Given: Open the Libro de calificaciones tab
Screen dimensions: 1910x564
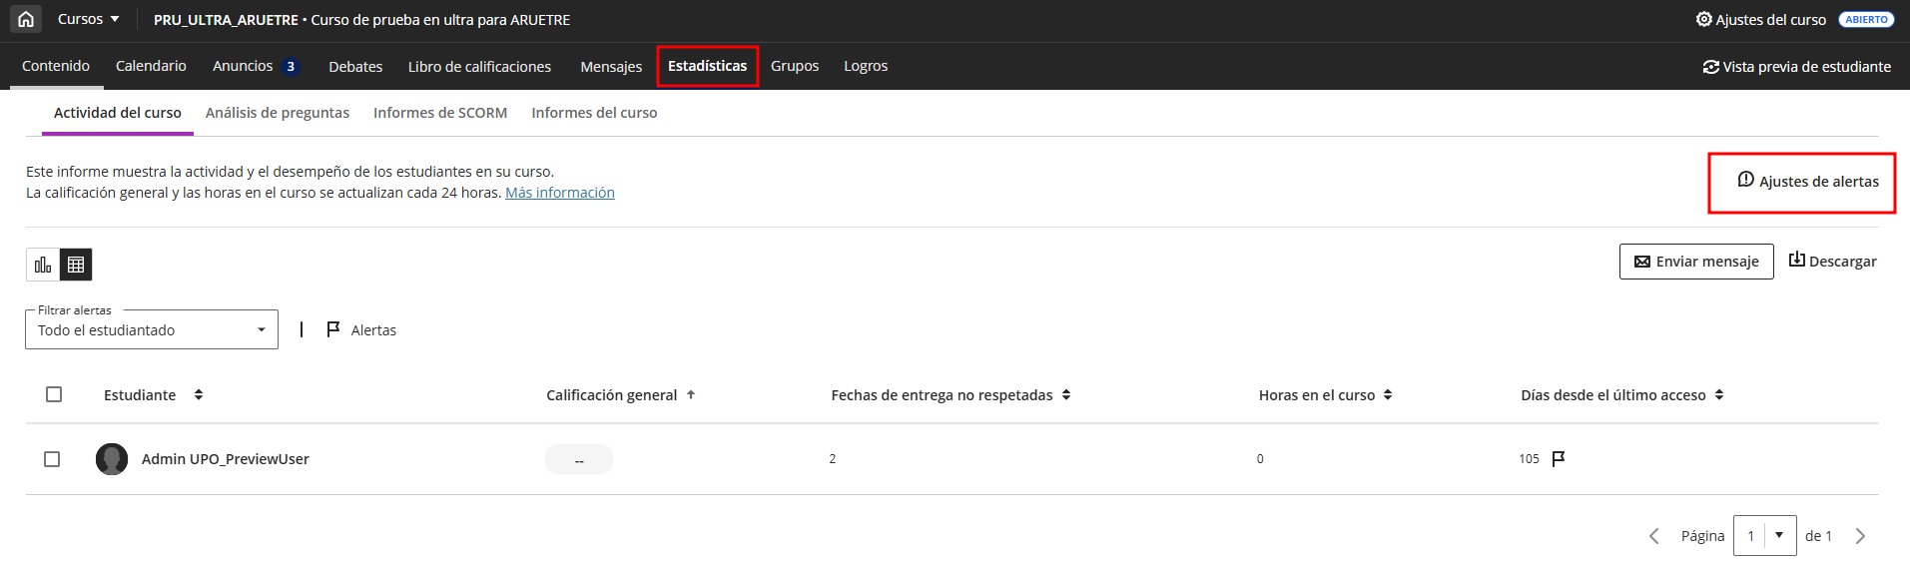Looking at the screenshot, I should click(479, 67).
